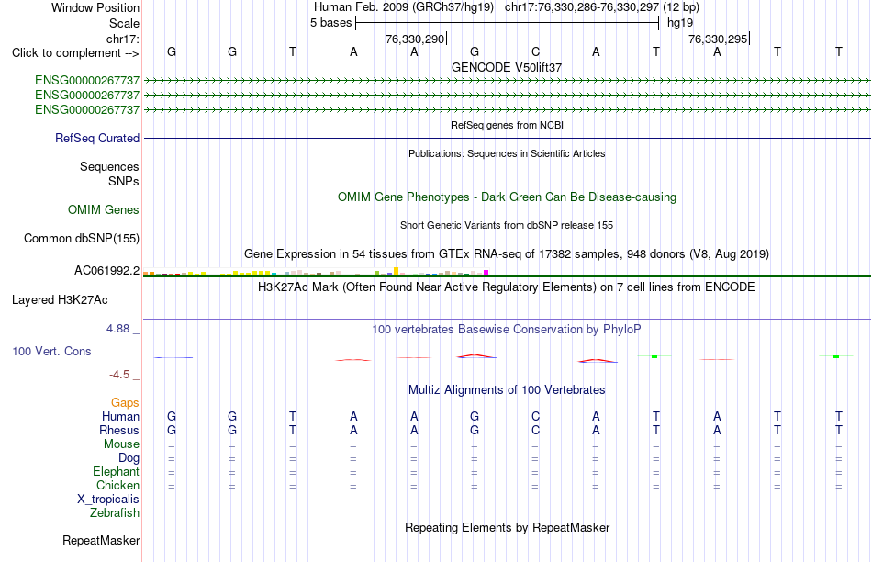This screenshot has height=562, width=872.
Task: Click the OMIM Genes track label
Action: click(x=104, y=209)
